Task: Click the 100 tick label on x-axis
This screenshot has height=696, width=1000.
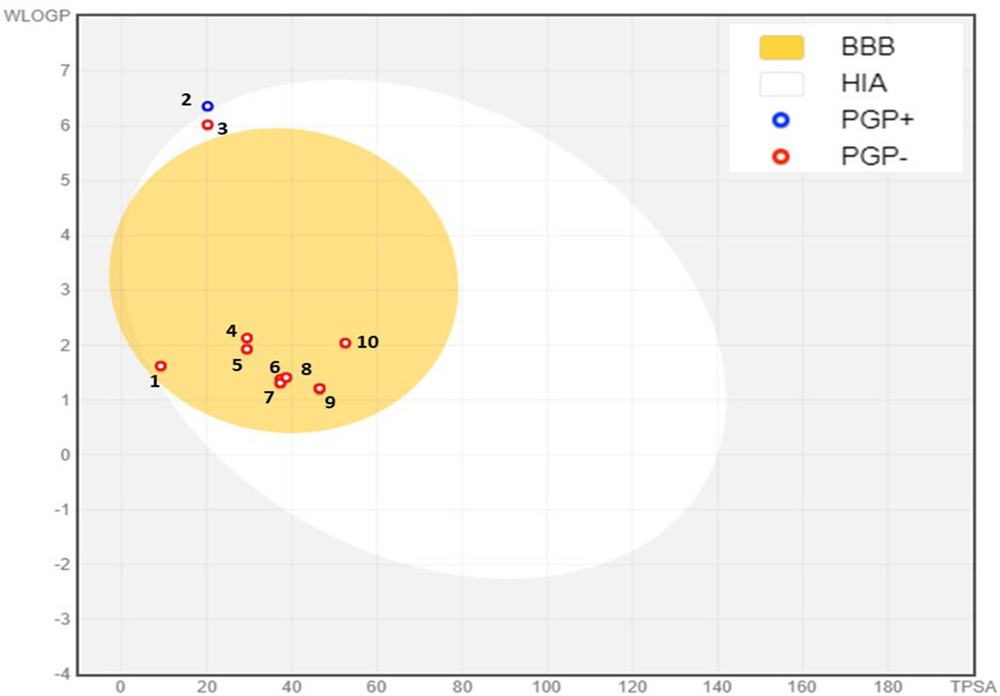Action: click(x=547, y=687)
